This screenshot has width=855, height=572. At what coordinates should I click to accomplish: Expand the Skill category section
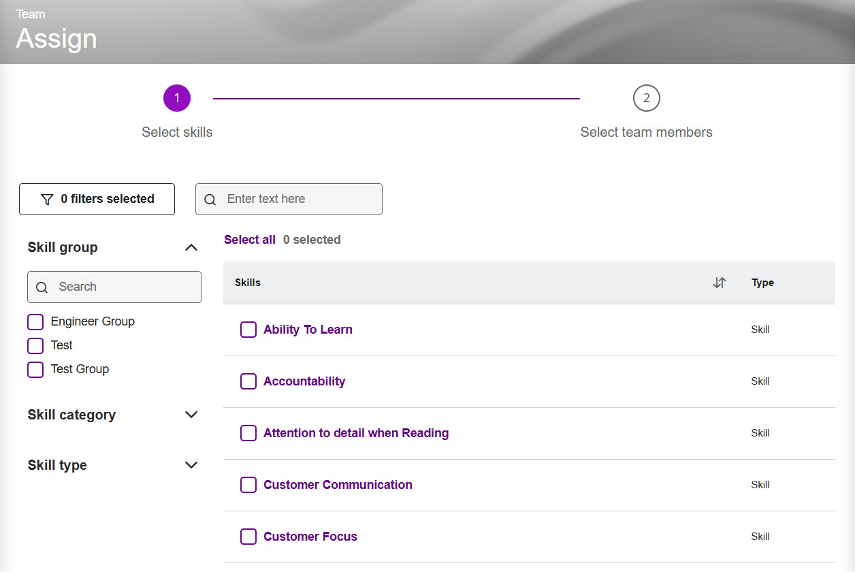191,414
